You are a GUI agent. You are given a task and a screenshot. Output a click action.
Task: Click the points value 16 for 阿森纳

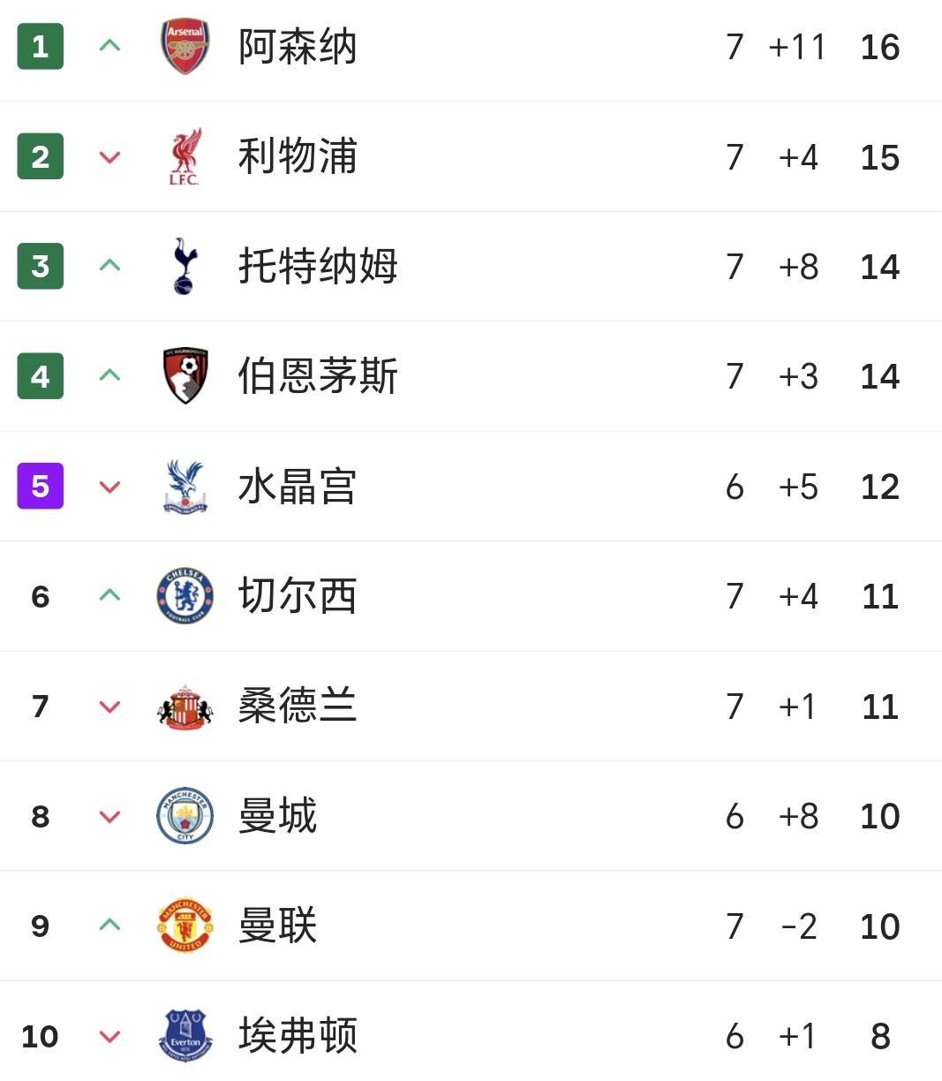tap(879, 47)
